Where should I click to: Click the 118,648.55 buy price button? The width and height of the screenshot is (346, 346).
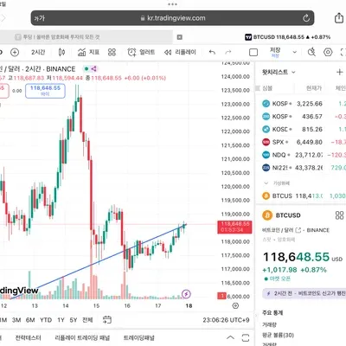pyautogui.click(x=45, y=91)
